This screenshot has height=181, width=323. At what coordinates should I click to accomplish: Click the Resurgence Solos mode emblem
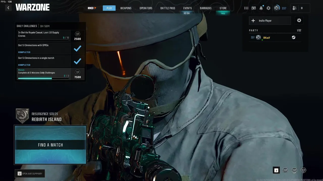pos(22,116)
